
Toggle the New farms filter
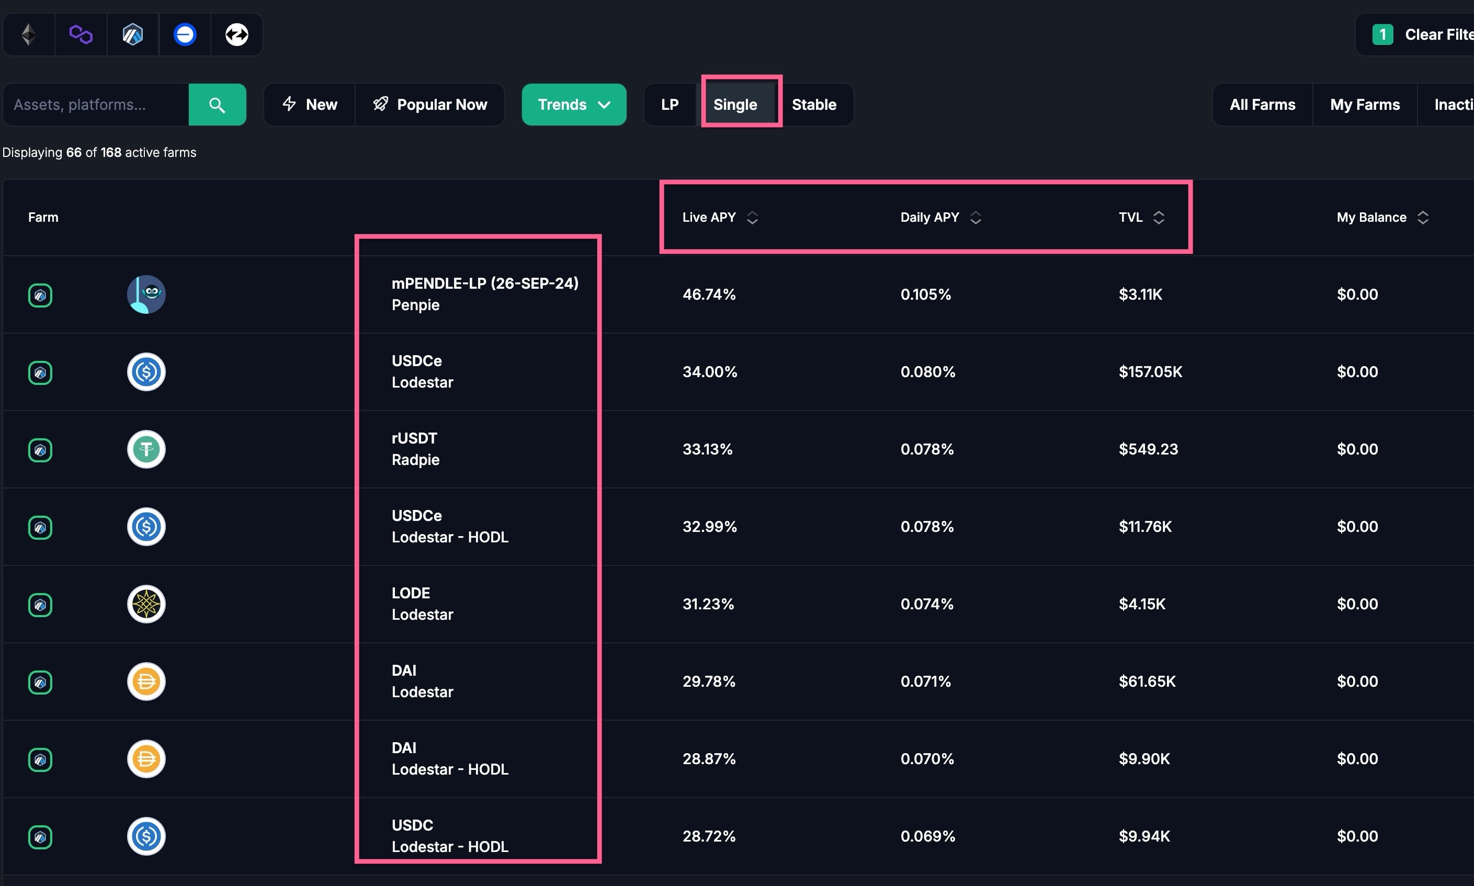click(309, 105)
